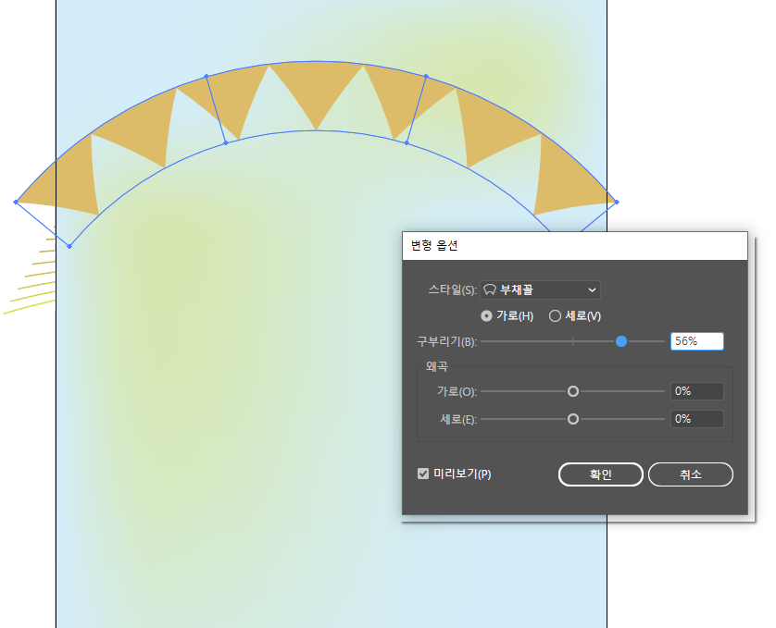The width and height of the screenshot is (776, 628).
Task: Click the arc (부채꼴) icon in style dropdown
Action: click(x=490, y=289)
